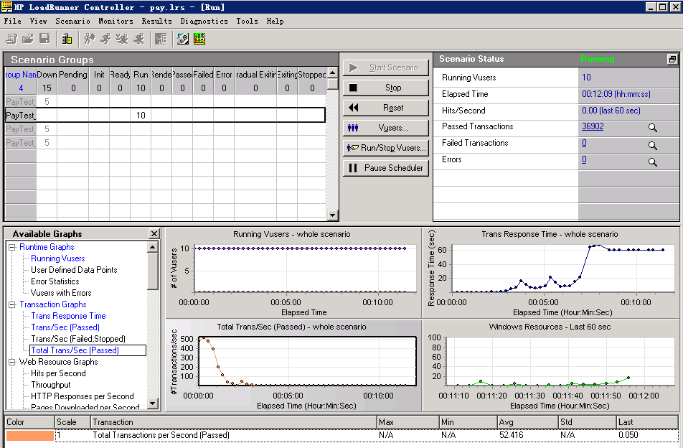Select HTTP Responses per Second graph
This screenshot has height=448, width=683.
(83, 396)
